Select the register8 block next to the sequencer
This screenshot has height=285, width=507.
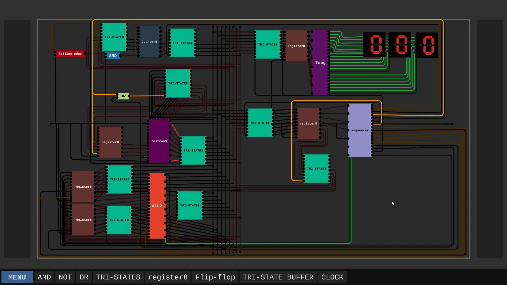pos(308,123)
